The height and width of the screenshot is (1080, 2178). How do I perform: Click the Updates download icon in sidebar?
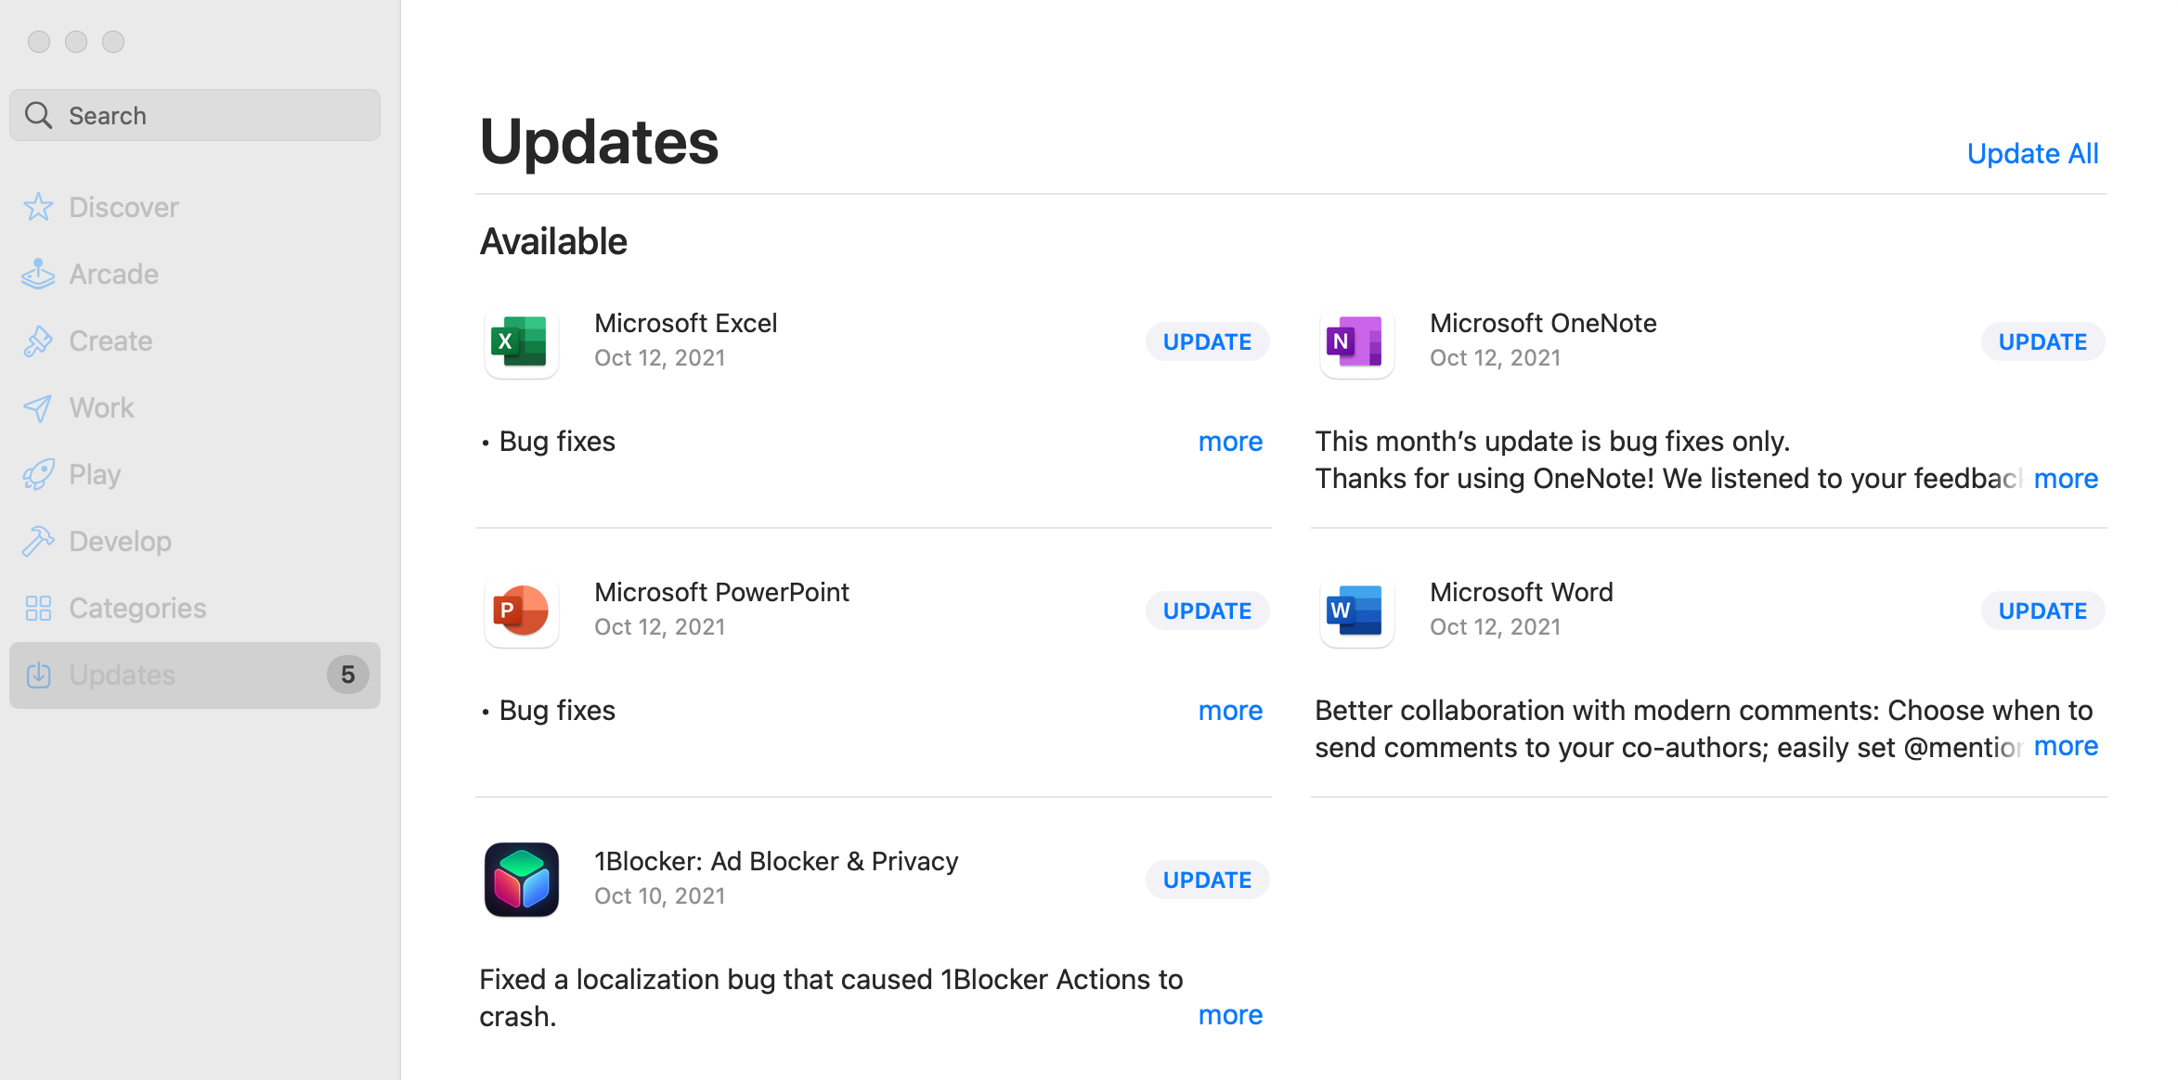tap(38, 675)
